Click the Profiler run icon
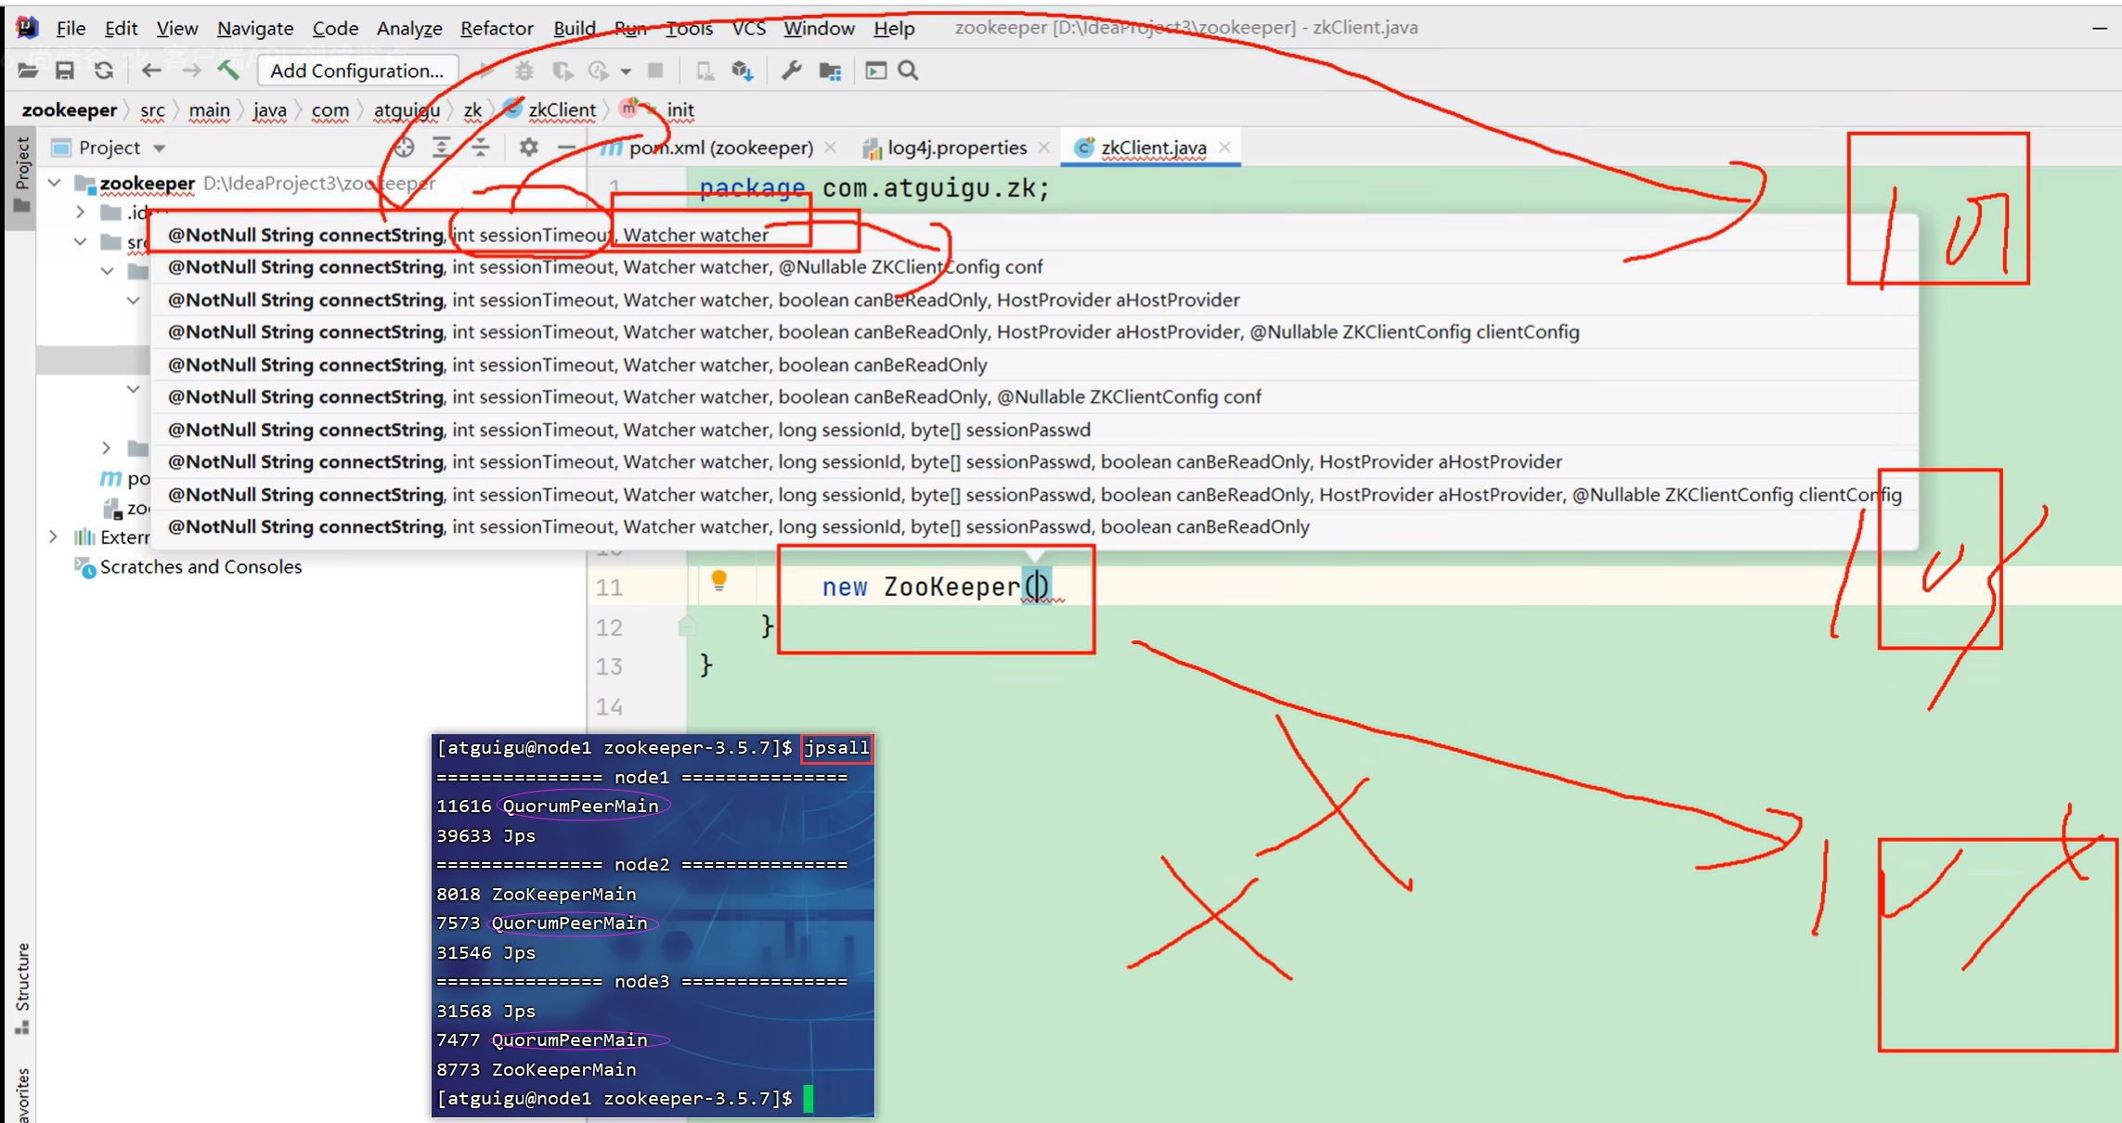The width and height of the screenshot is (2122, 1123). [599, 71]
